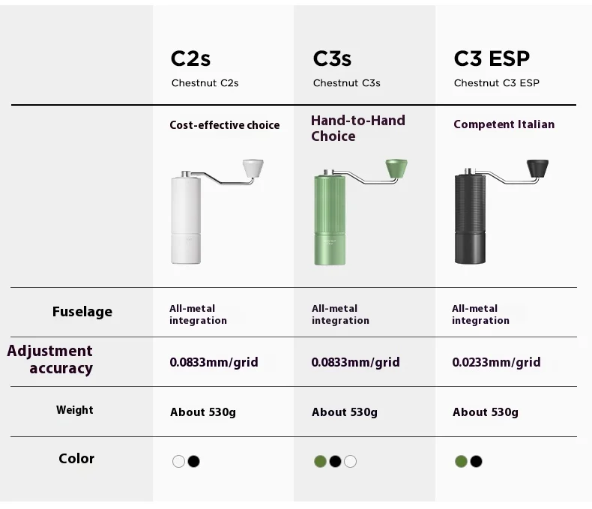This screenshot has height=509, width=592.
Task: Open the C3s column heading
Action: pos(332,58)
